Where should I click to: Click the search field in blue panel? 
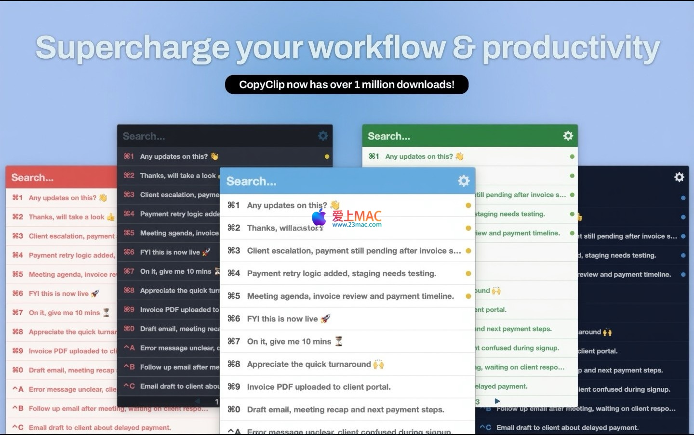click(x=328, y=181)
